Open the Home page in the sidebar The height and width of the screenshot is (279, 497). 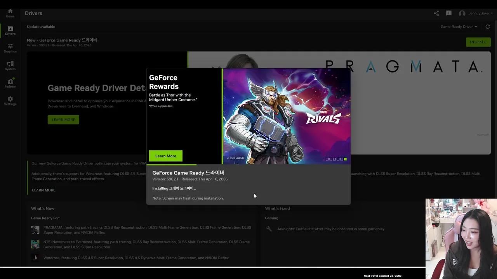pyautogui.click(x=10, y=13)
